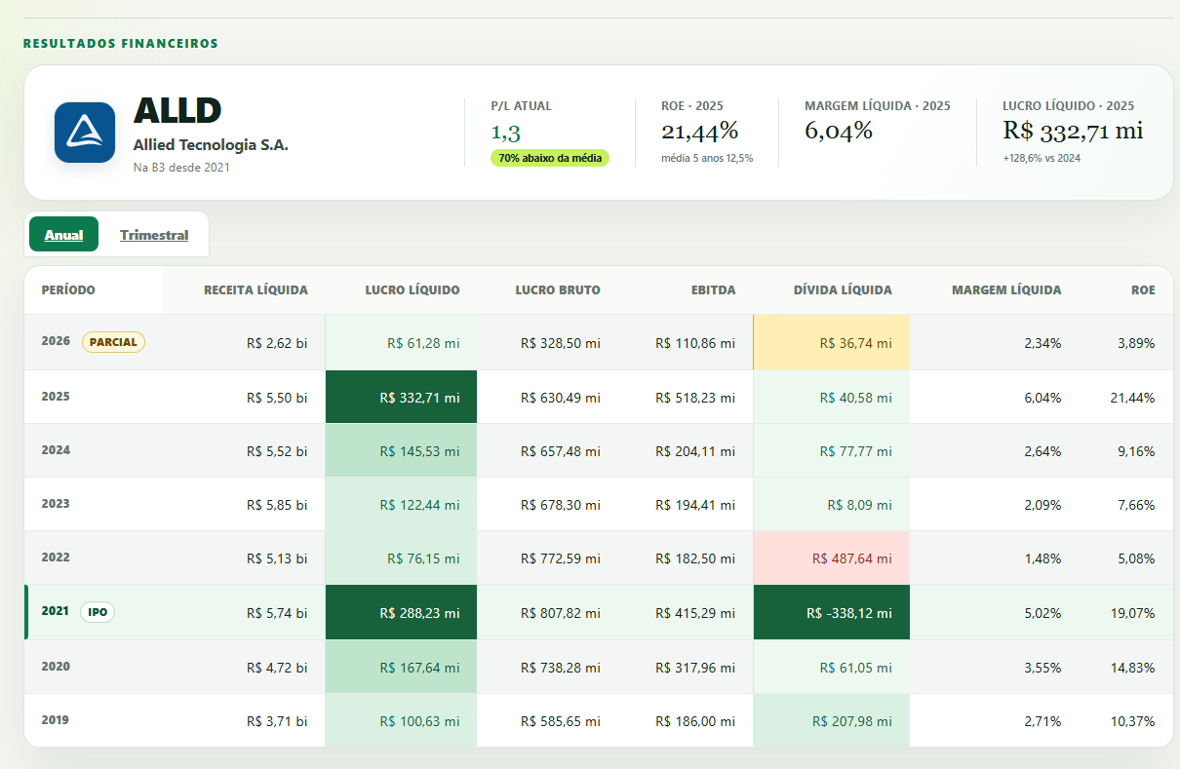The width and height of the screenshot is (1180, 769).
Task: Click the 2026 dívida líquida cell R$ 36,74 mi
Action: (831, 342)
